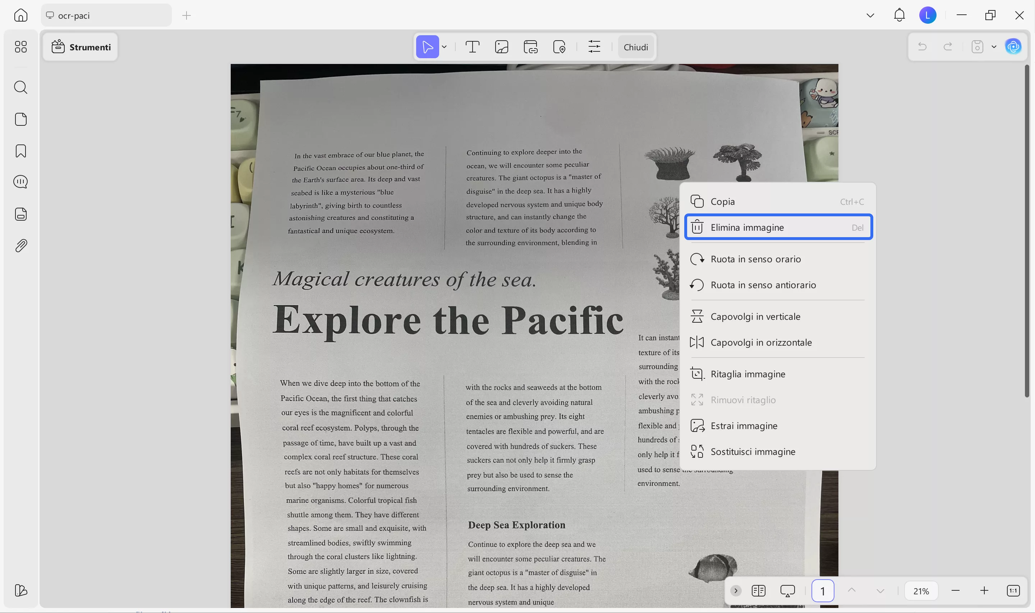Viewport: 1035px width, 613px height.
Task: Expand the save options dropdown
Action: pos(994,46)
